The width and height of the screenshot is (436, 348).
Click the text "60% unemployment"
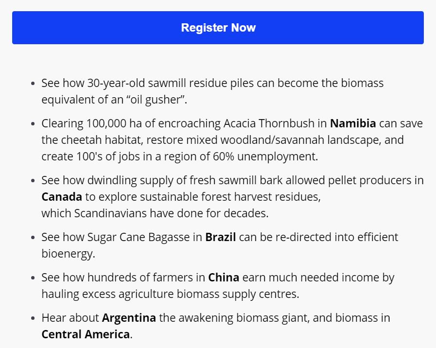tap(265, 157)
